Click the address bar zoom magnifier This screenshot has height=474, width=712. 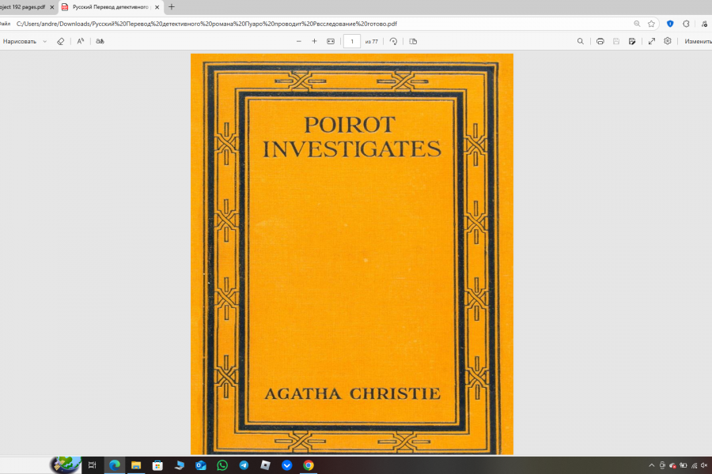tap(637, 24)
